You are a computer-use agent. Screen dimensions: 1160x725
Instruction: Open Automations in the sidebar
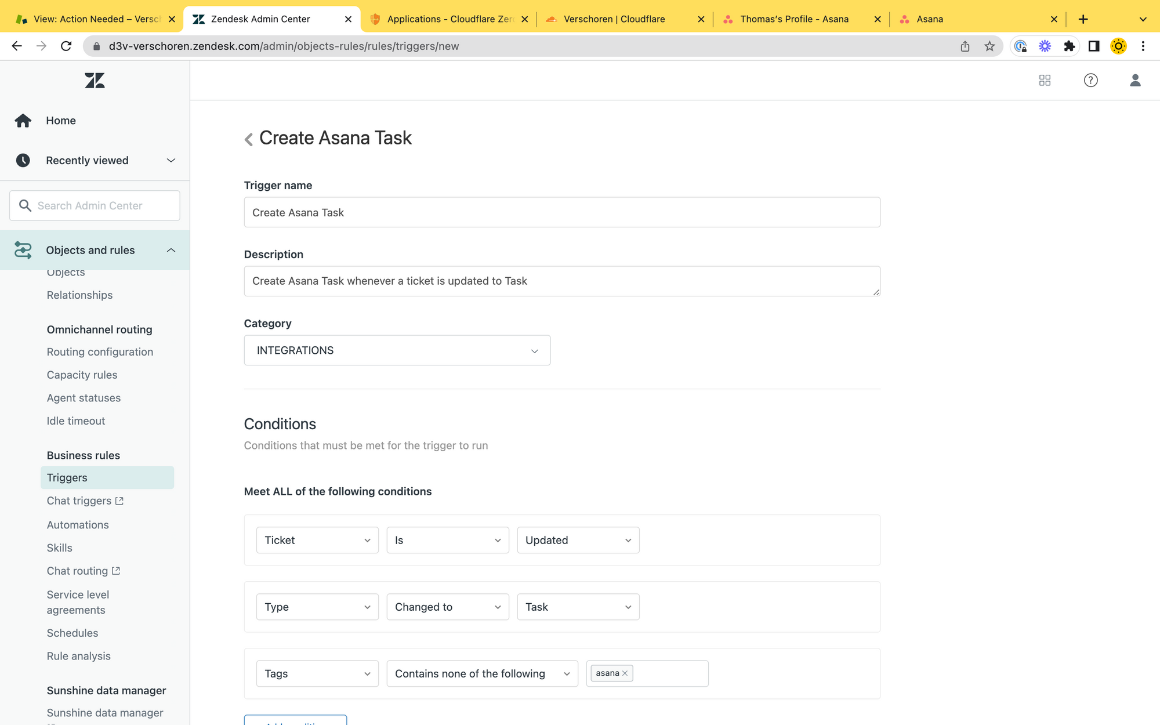[x=78, y=524]
